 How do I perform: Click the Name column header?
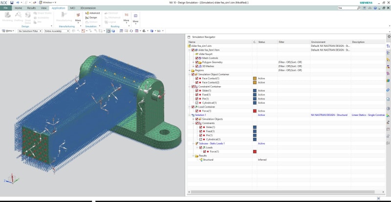(219, 42)
